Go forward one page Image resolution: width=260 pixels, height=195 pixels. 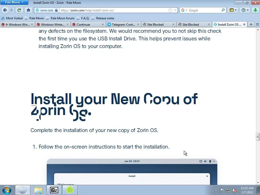pyautogui.click(x=11, y=10)
